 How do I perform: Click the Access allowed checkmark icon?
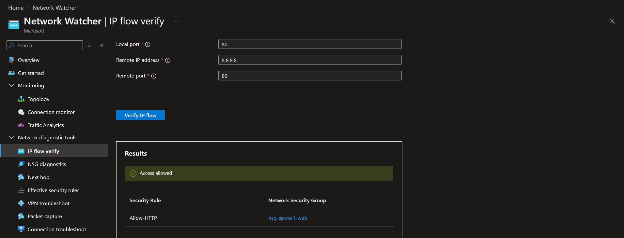pyautogui.click(x=133, y=174)
